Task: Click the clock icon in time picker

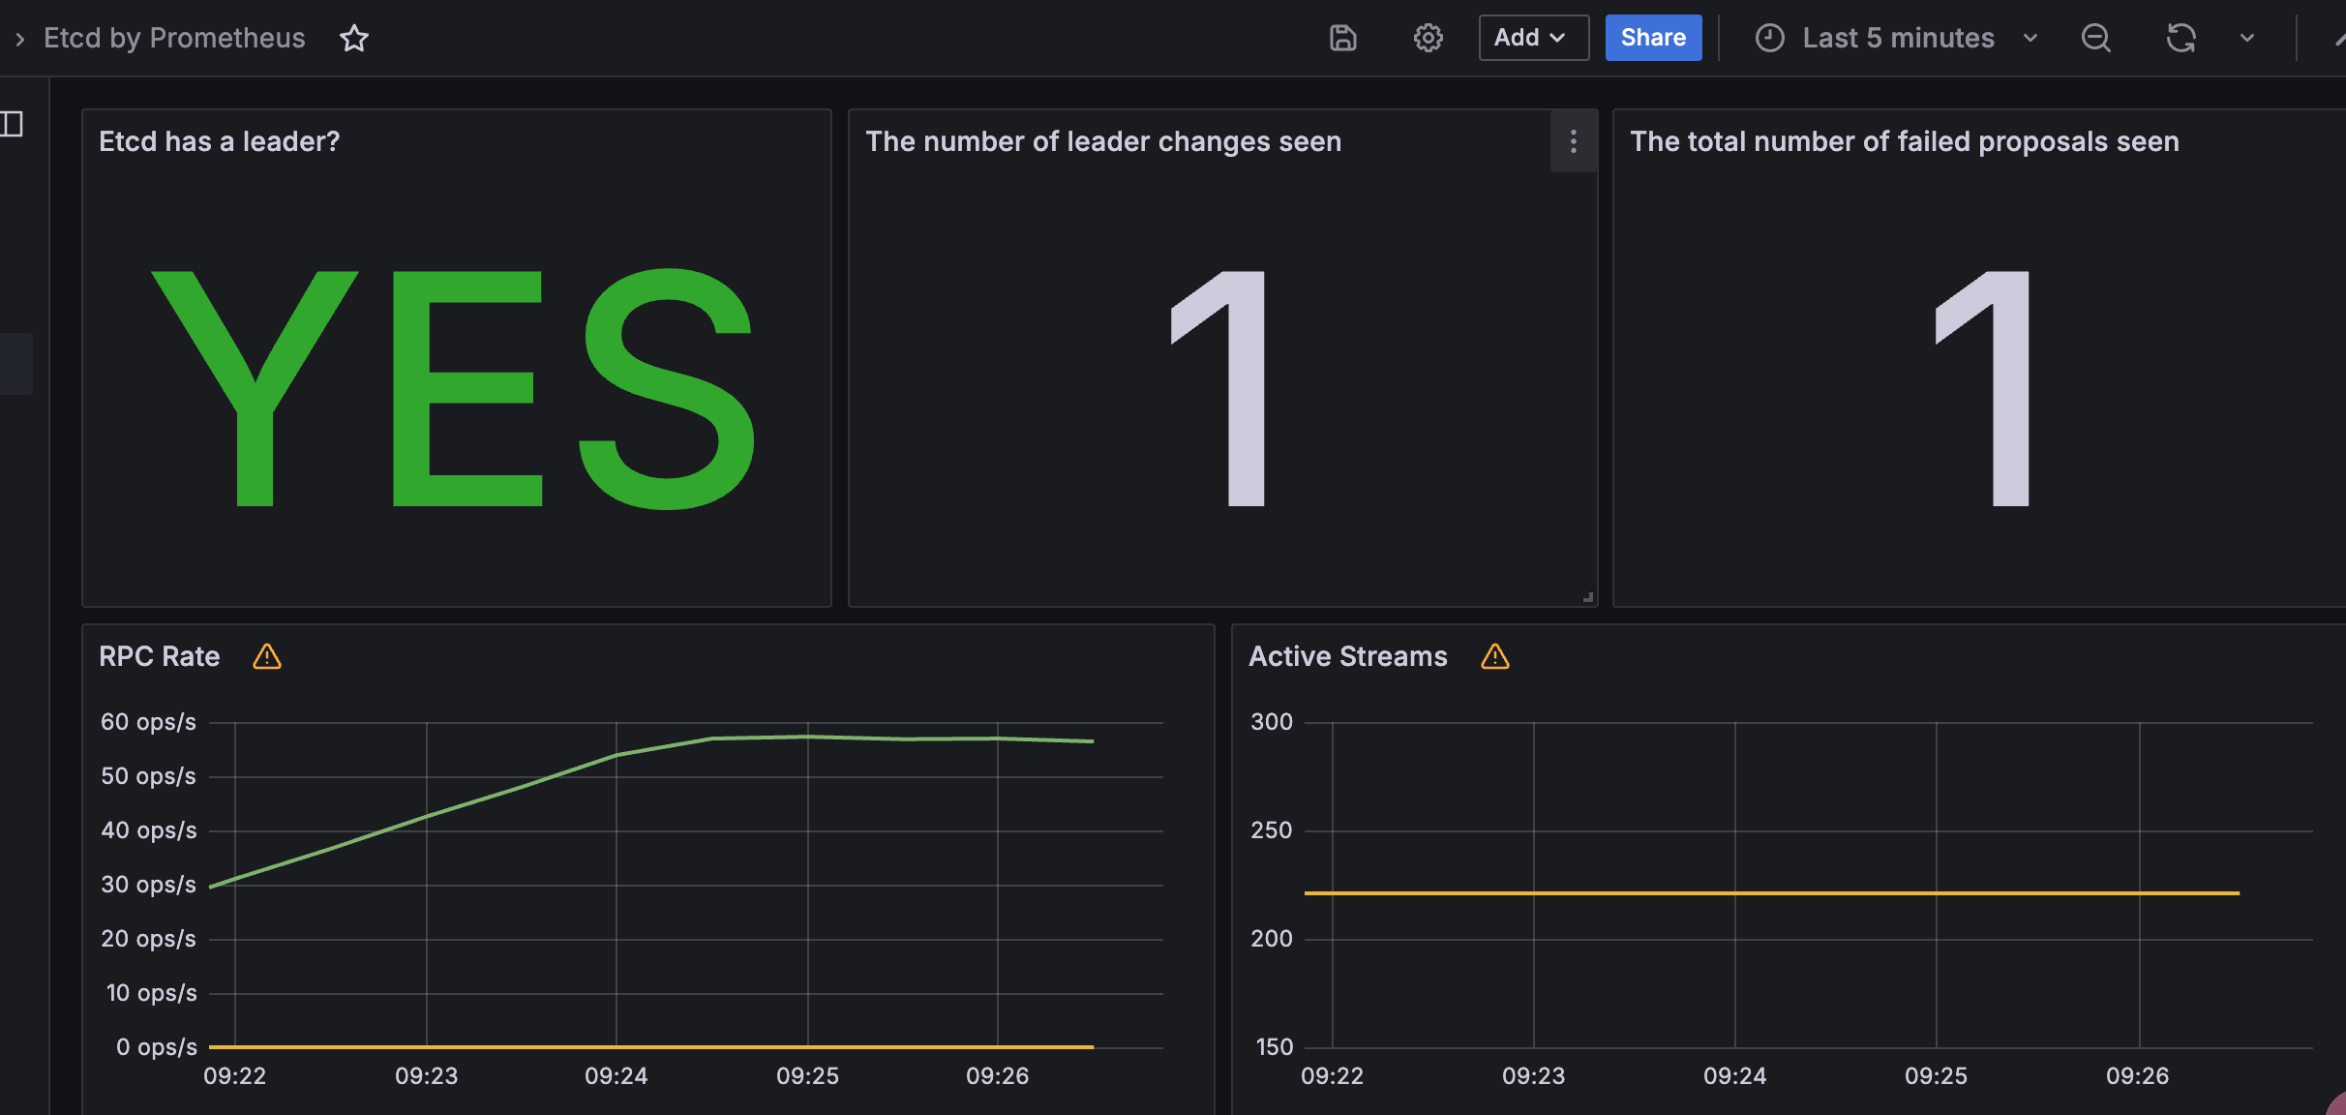Action: (x=1770, y=38)
